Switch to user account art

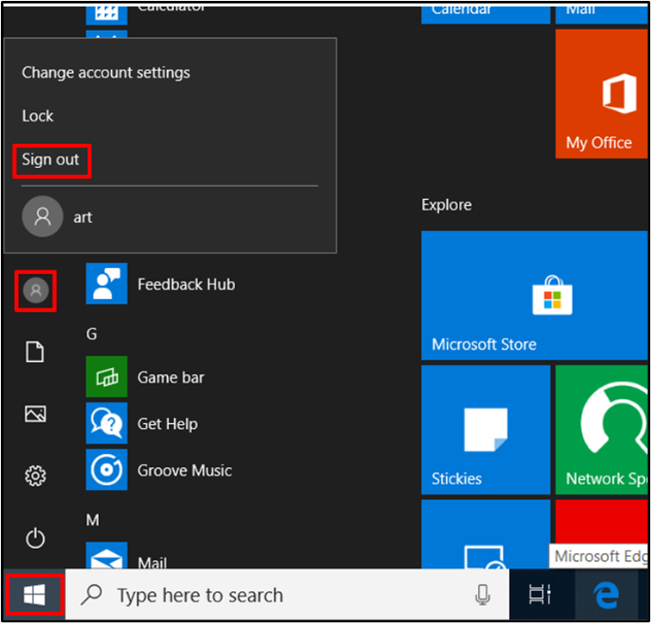tap(58, 216)
